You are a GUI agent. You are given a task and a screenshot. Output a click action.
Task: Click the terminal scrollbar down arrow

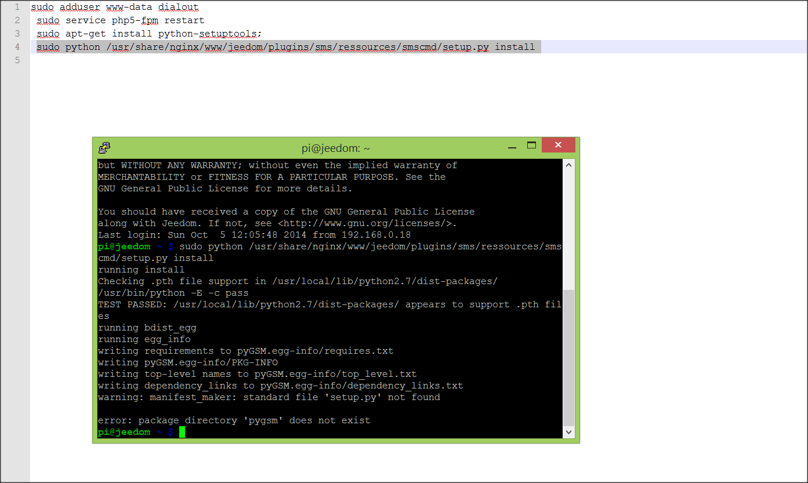[568, 432]
